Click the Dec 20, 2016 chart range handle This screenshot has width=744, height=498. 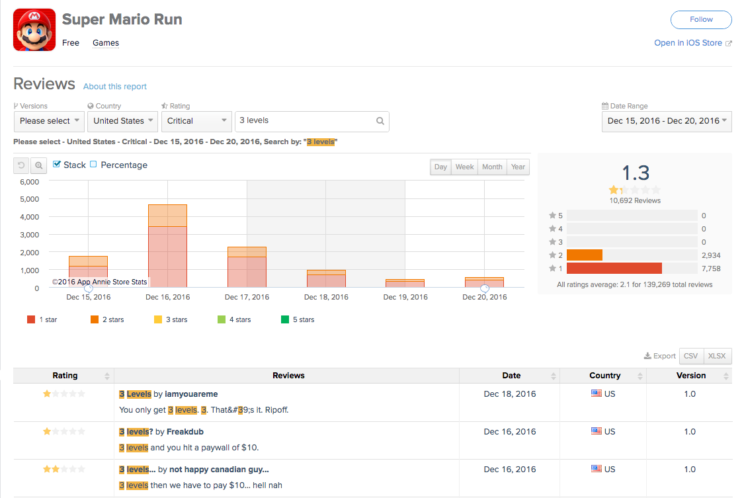coord(485,288)
